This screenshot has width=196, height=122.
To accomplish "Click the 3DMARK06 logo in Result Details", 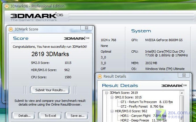I will pos(174,85).
